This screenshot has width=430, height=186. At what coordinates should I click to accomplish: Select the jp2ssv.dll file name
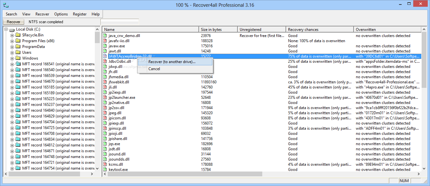[117, 108]
